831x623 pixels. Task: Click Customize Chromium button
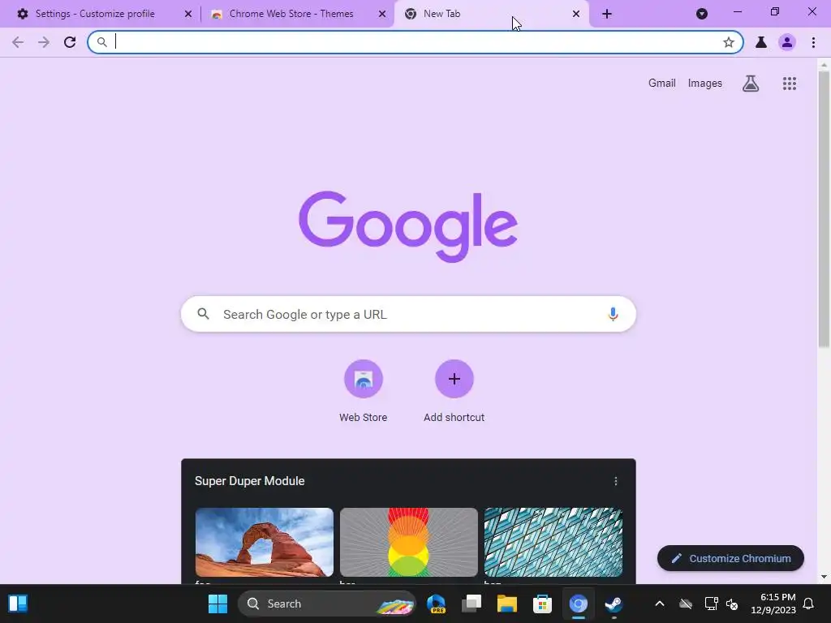(x=730, y=558)
